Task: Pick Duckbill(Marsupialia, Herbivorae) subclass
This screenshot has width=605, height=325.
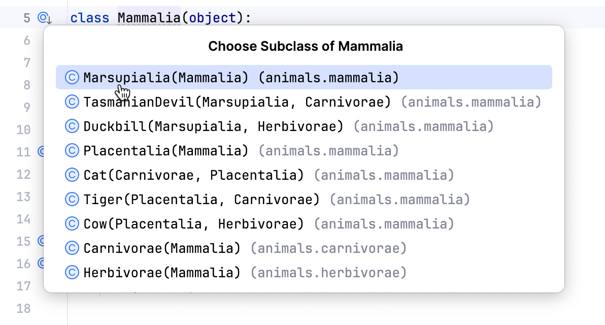Action: point(213,126)
